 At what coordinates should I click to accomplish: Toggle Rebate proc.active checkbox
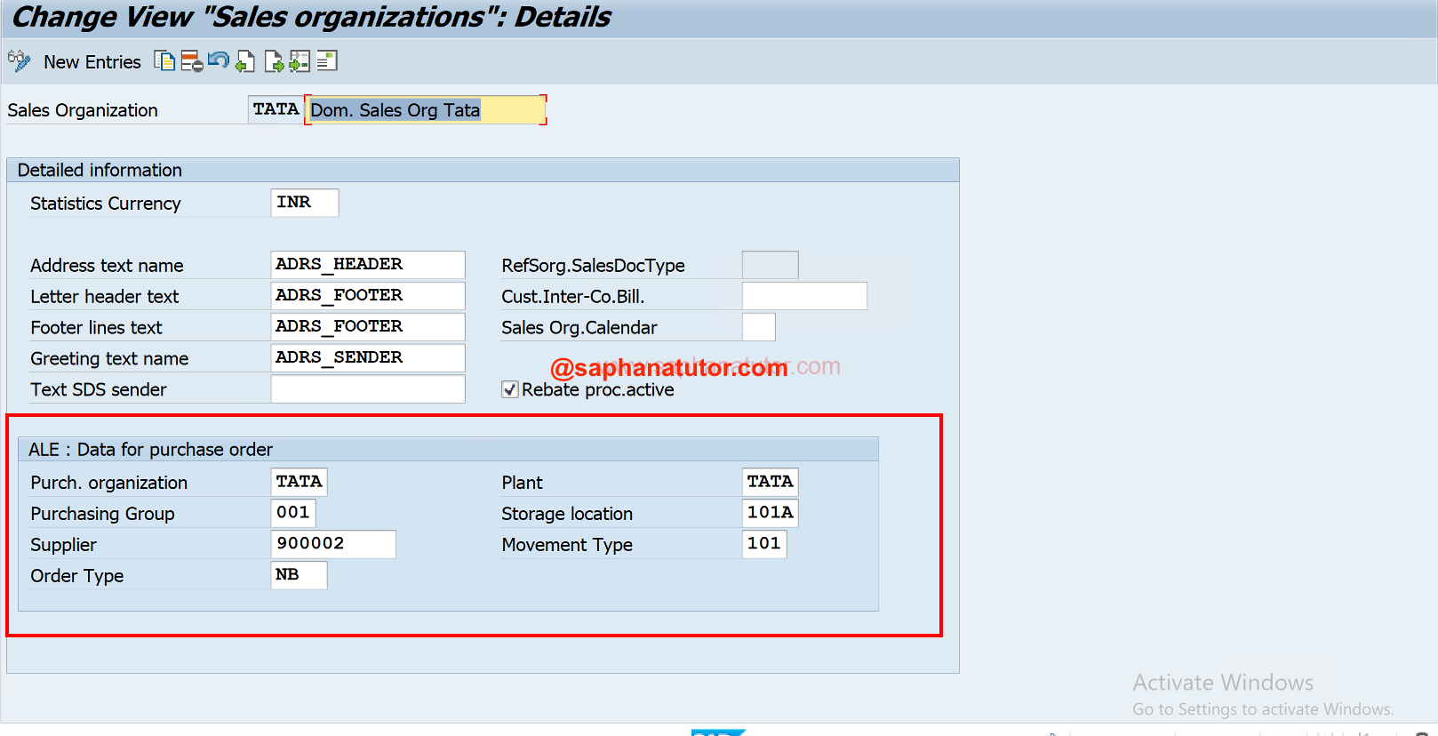510,389
